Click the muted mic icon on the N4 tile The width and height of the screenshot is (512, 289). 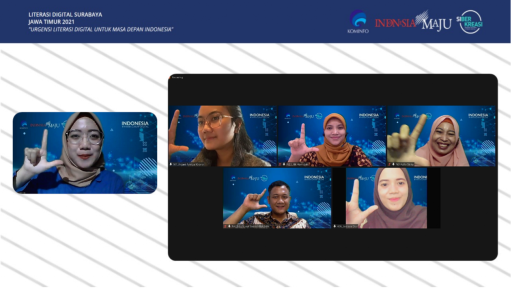[225, 226]
